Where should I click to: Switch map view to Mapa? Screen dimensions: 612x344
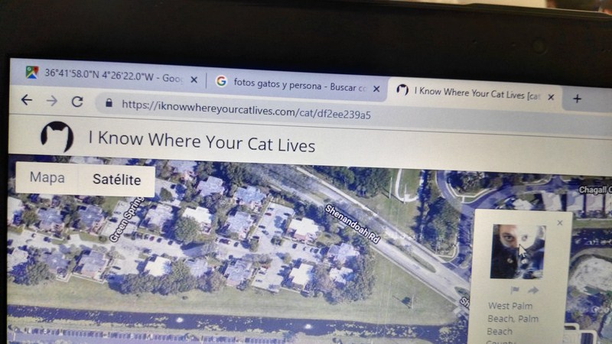47,177
